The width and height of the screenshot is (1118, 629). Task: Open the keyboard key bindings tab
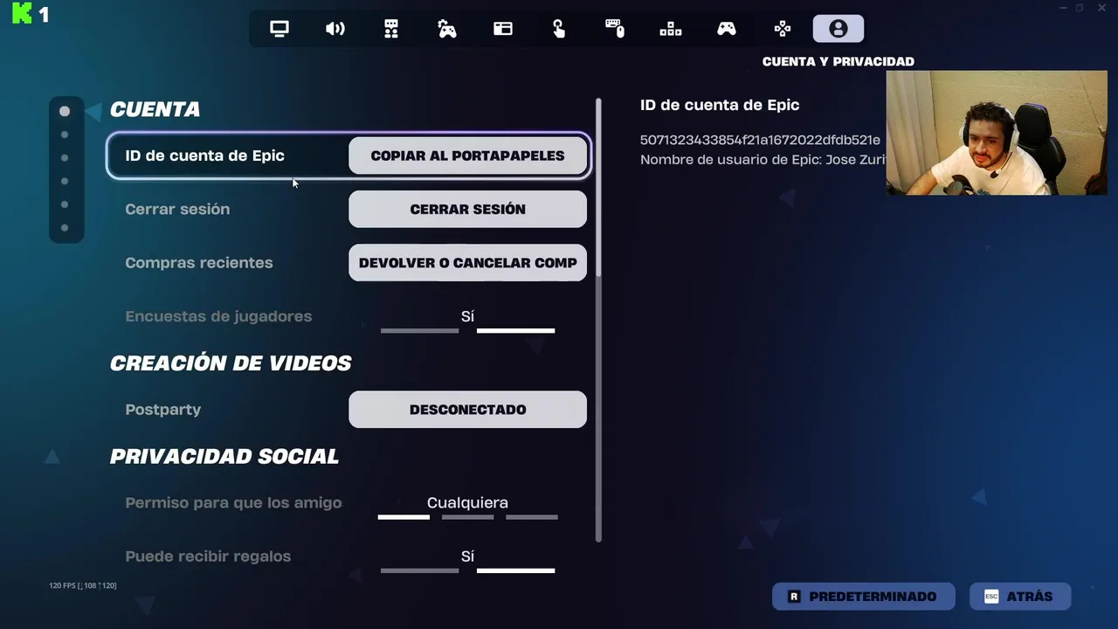pos(671,29)
